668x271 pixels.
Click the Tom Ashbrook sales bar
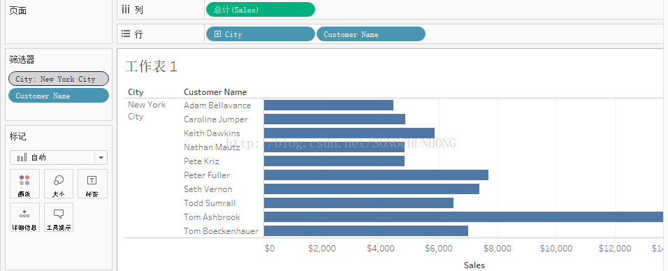[x=463, y=217]
